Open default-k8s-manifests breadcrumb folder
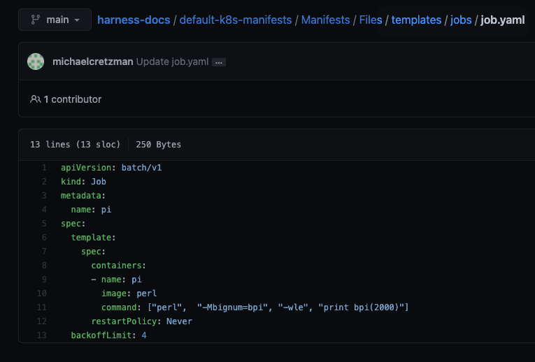The image size is (535, 362). tap(236, 20)
